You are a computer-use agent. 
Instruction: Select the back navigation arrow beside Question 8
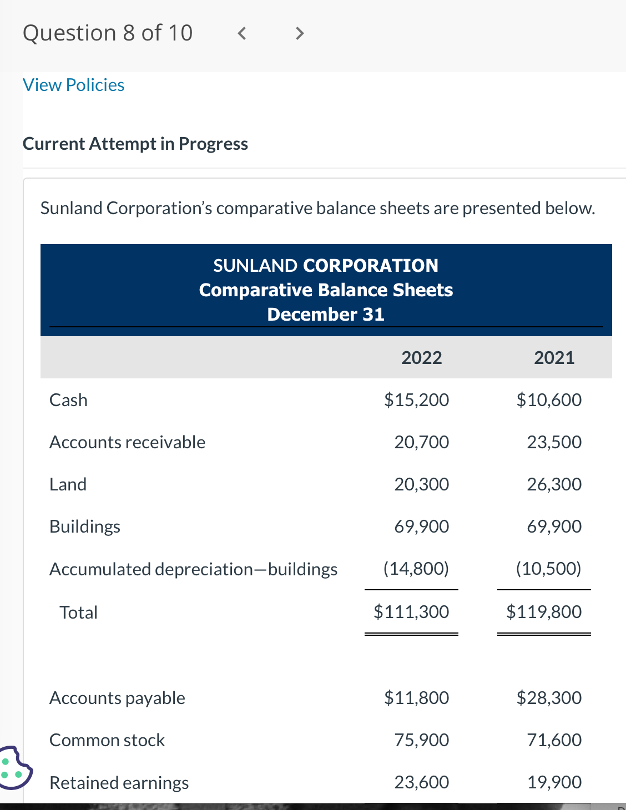(x=241, y=33)
